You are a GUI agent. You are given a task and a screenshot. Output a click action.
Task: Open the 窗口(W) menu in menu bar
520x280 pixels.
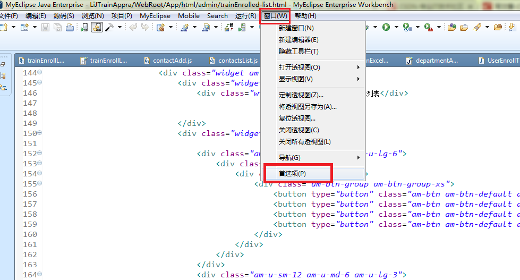[x=275, y=16]
